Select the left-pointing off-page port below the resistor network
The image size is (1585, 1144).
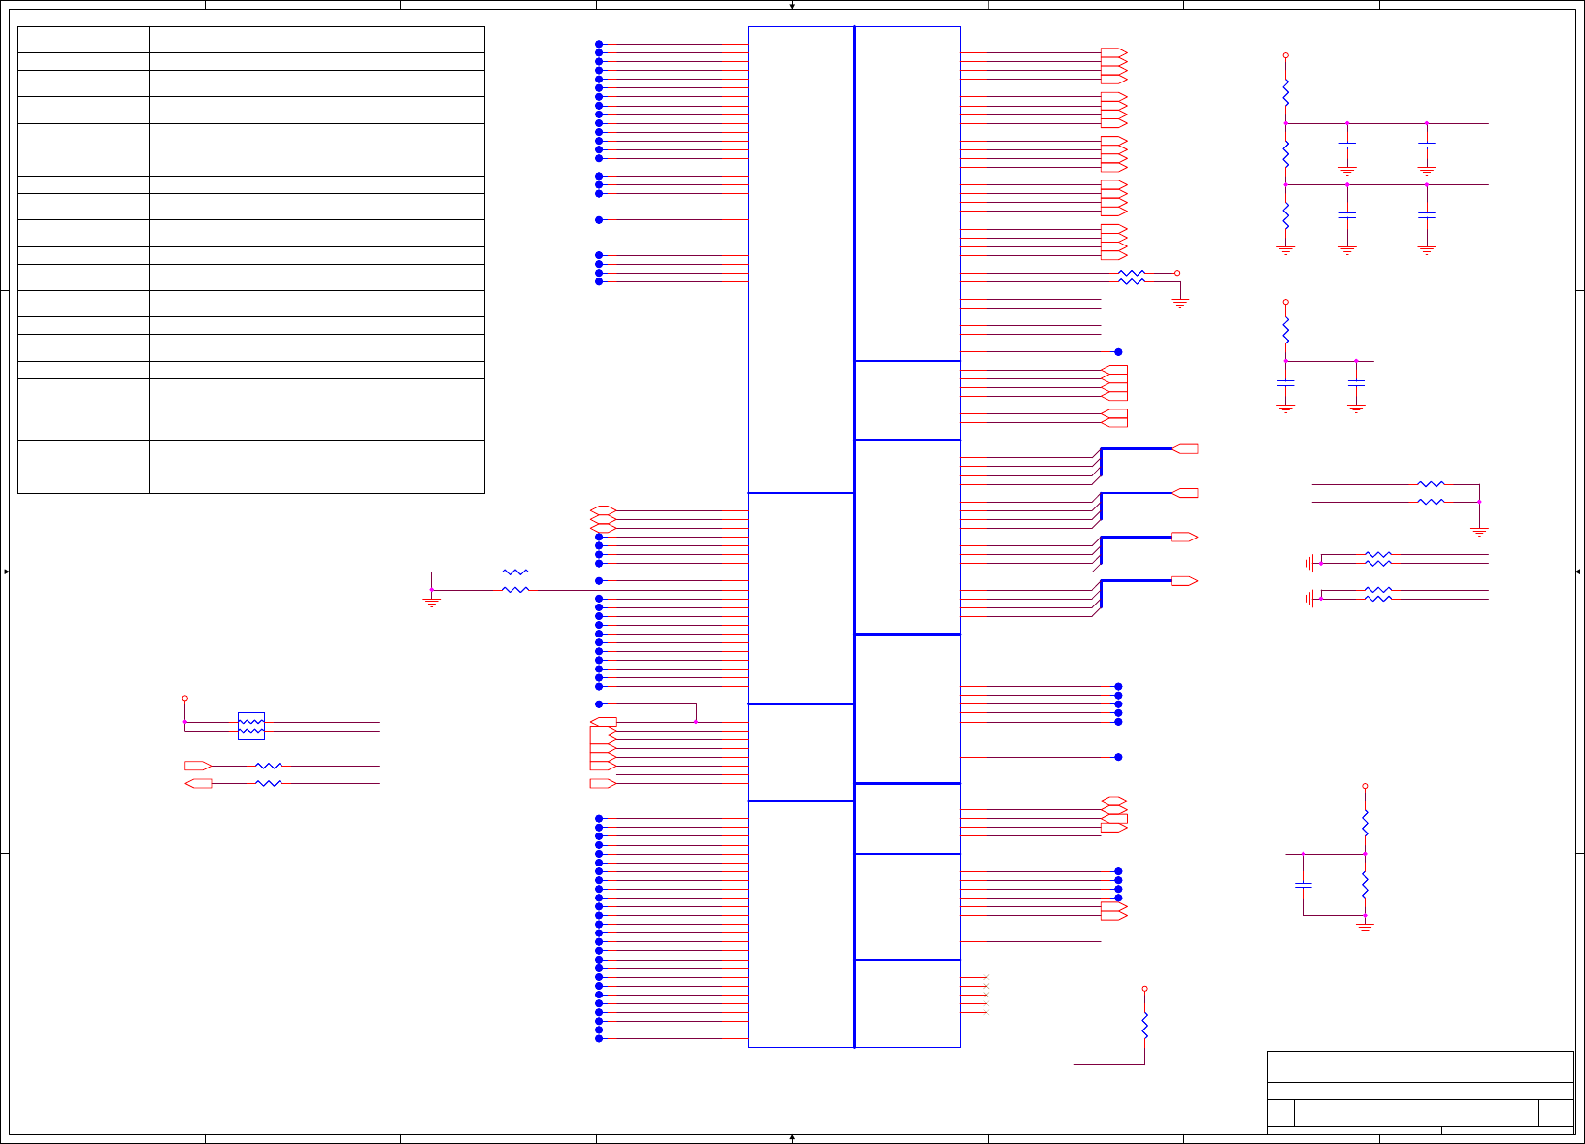(198, 783)
